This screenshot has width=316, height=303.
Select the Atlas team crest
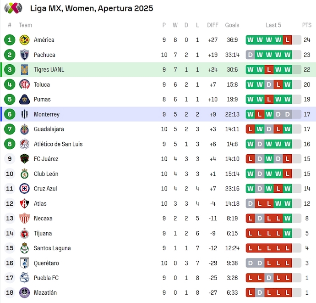click(x=24, y=203)
